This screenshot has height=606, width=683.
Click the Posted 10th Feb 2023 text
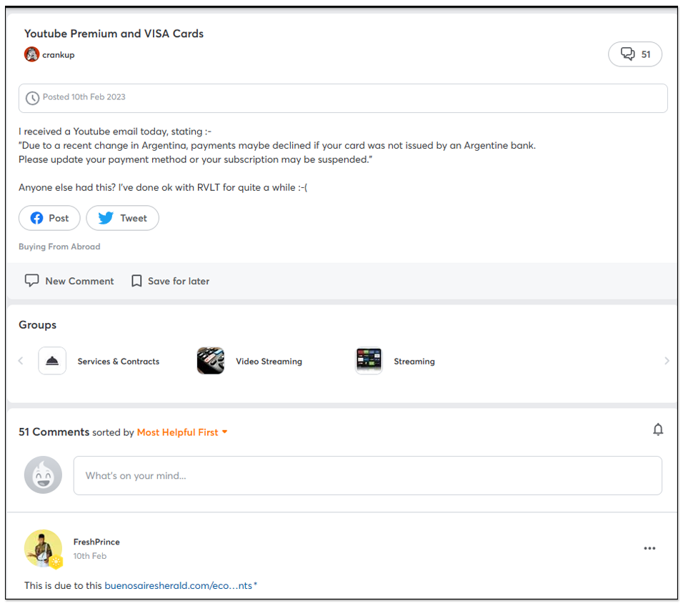tap(84, 96)
